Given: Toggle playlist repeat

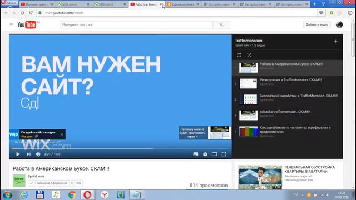Looking at the screenshot, I should click(x=239, y=55).
